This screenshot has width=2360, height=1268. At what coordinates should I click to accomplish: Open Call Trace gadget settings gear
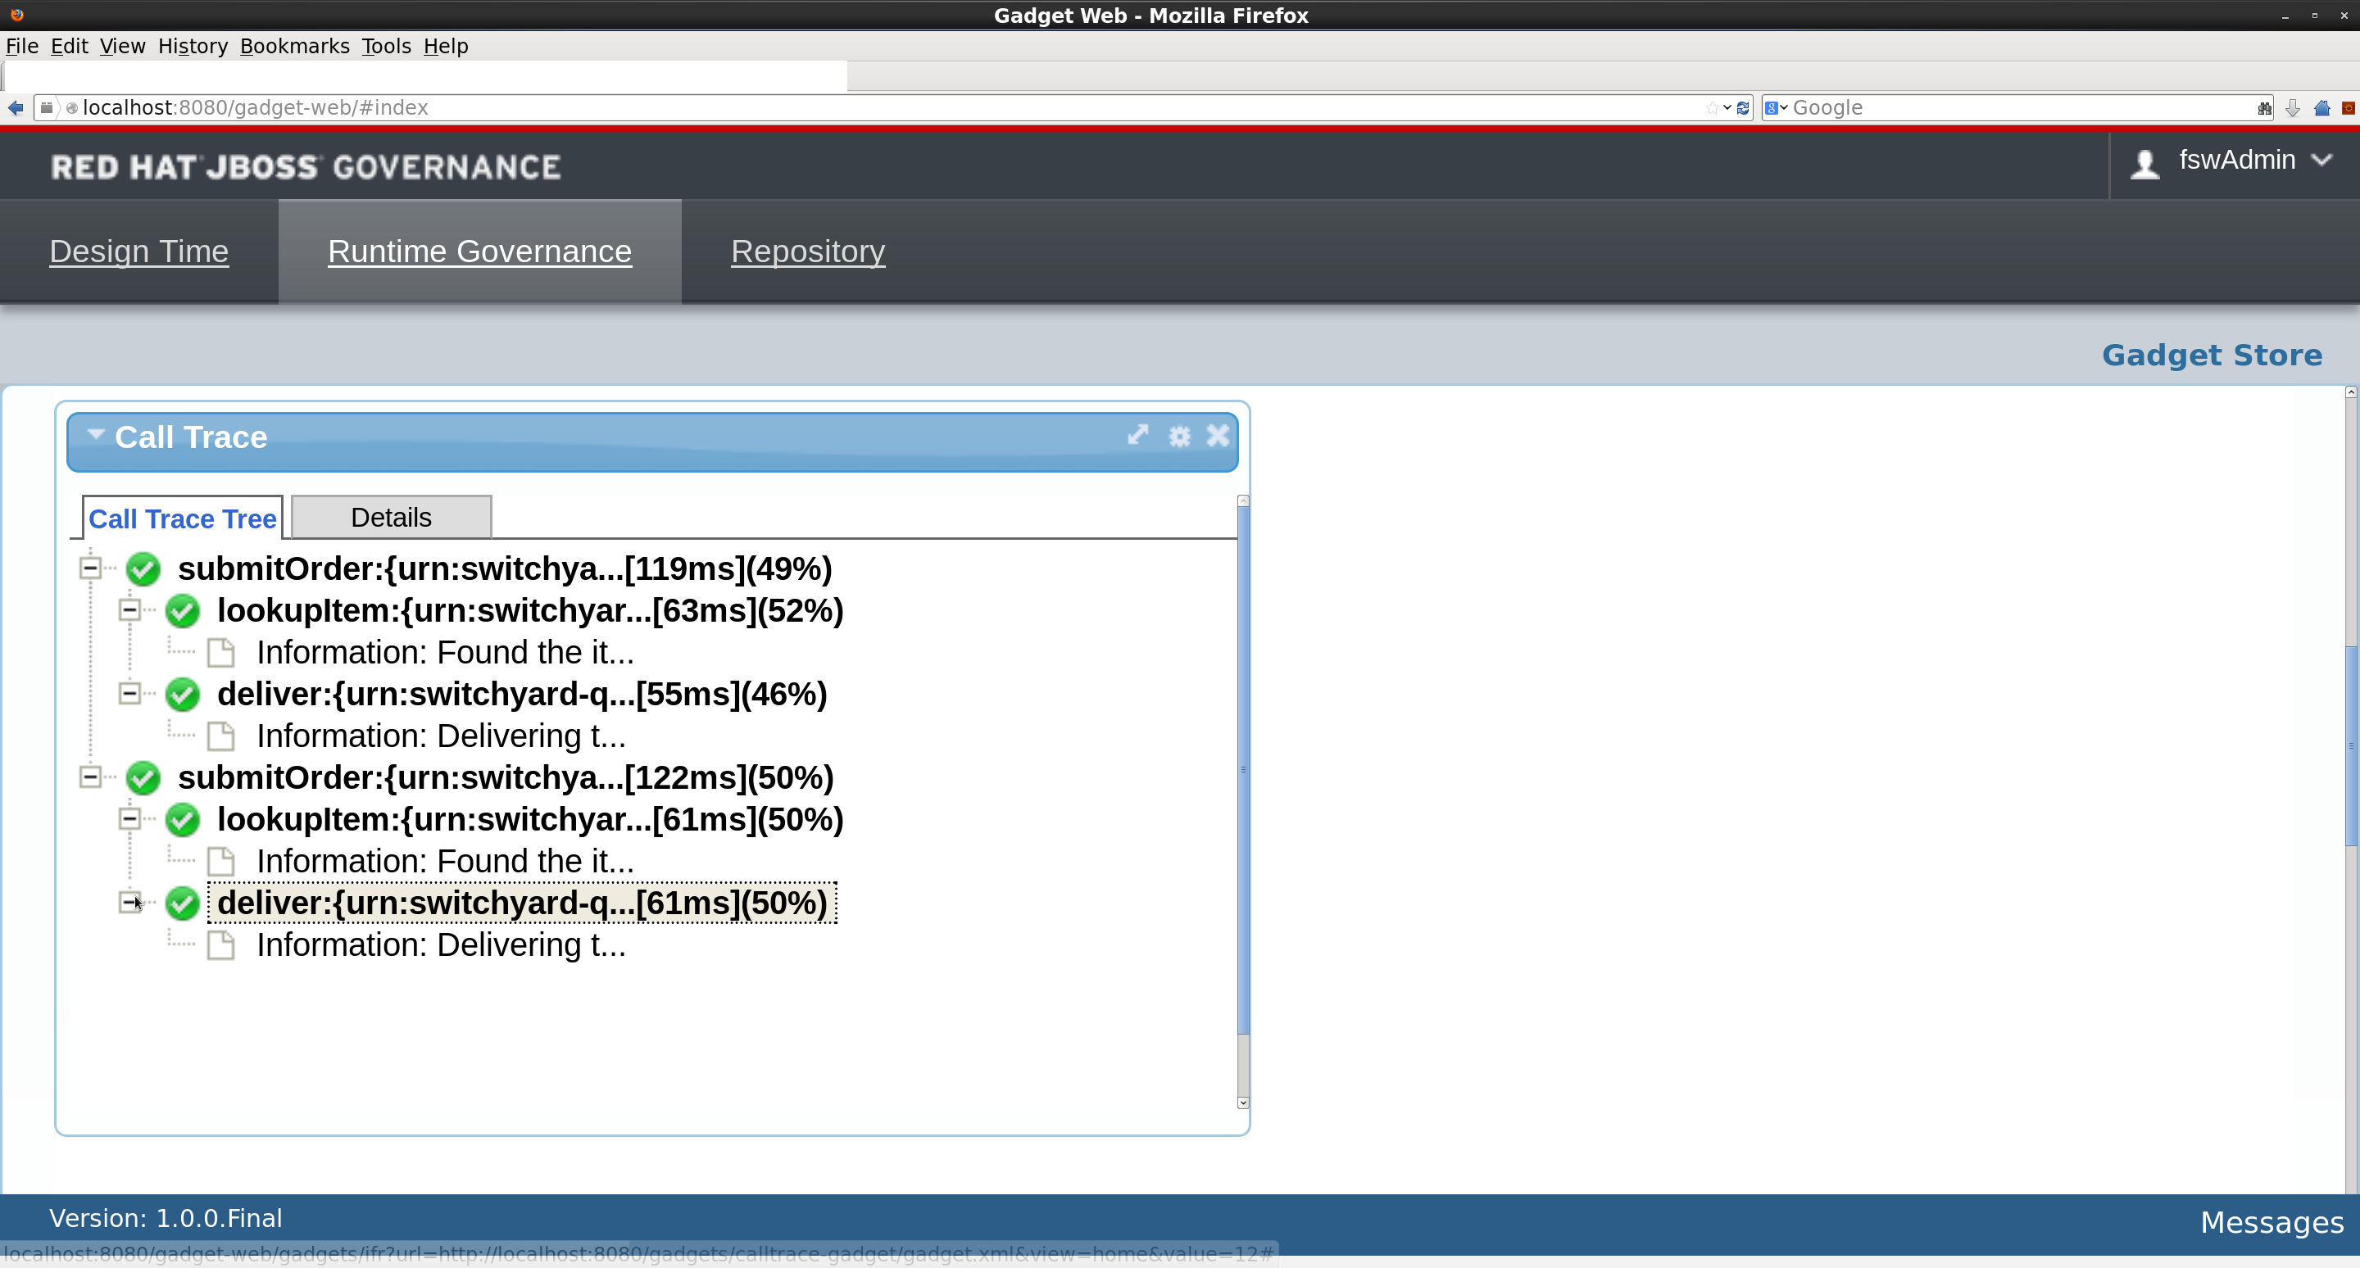(x=1179, y=437)
